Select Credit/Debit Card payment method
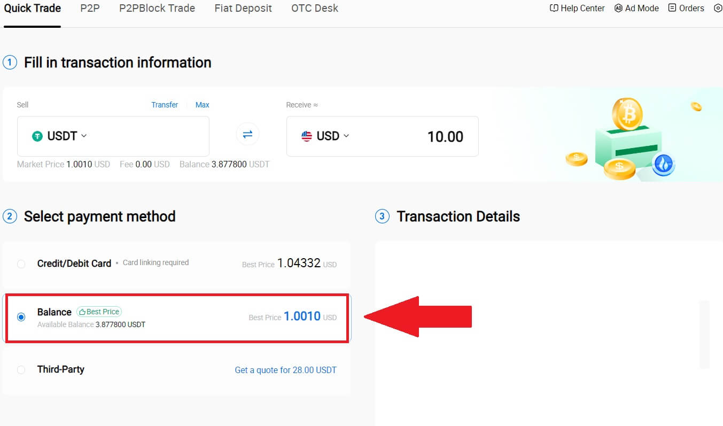This screenshot has height=426, width=723. tap(21, 264)
